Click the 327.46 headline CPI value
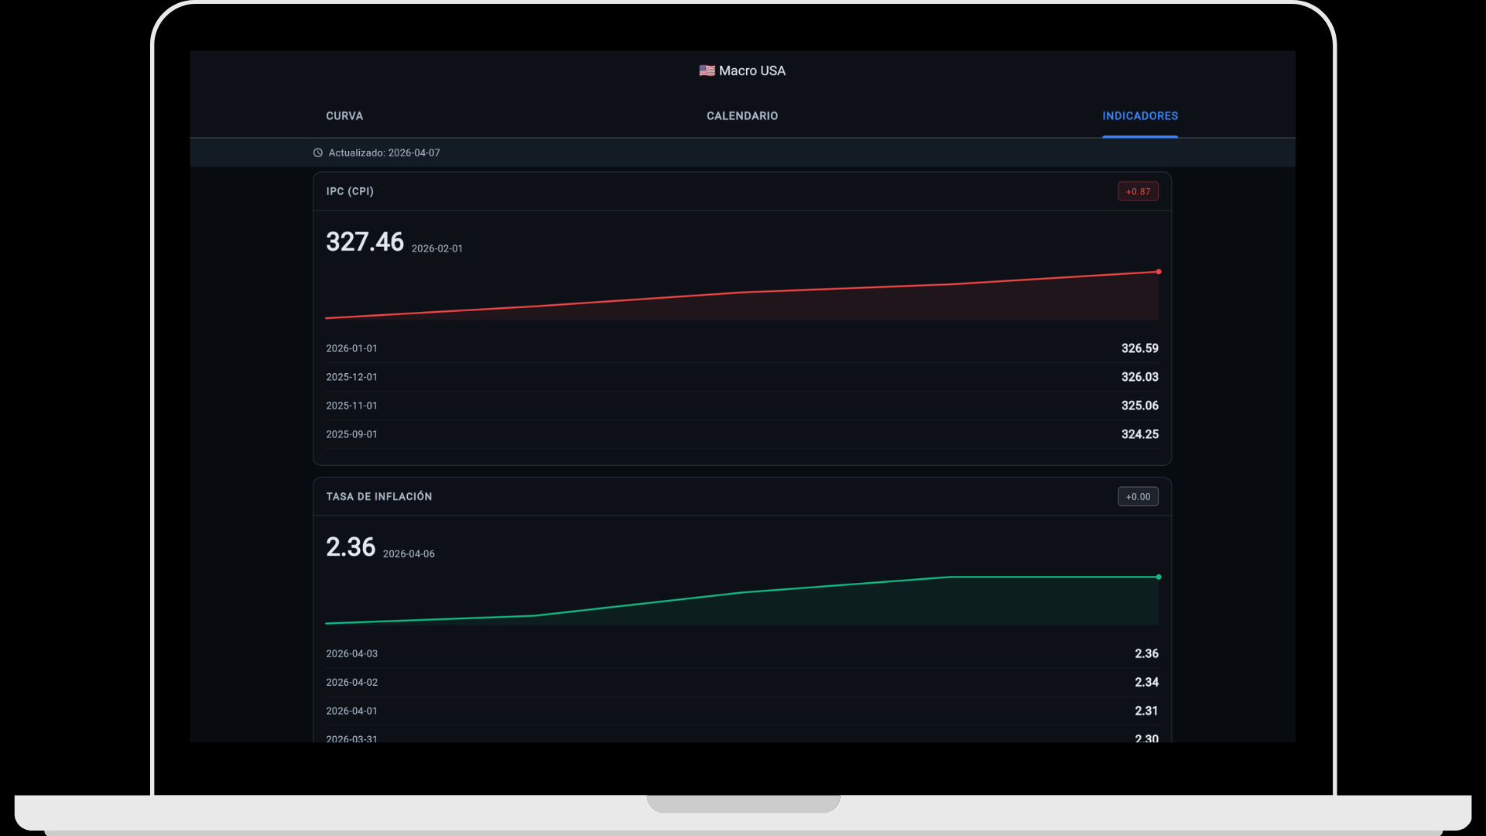 tap(365, 242)
